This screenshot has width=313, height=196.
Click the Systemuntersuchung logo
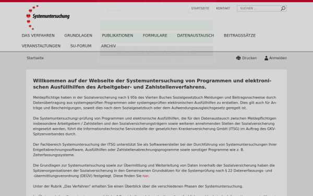point(48,18)
